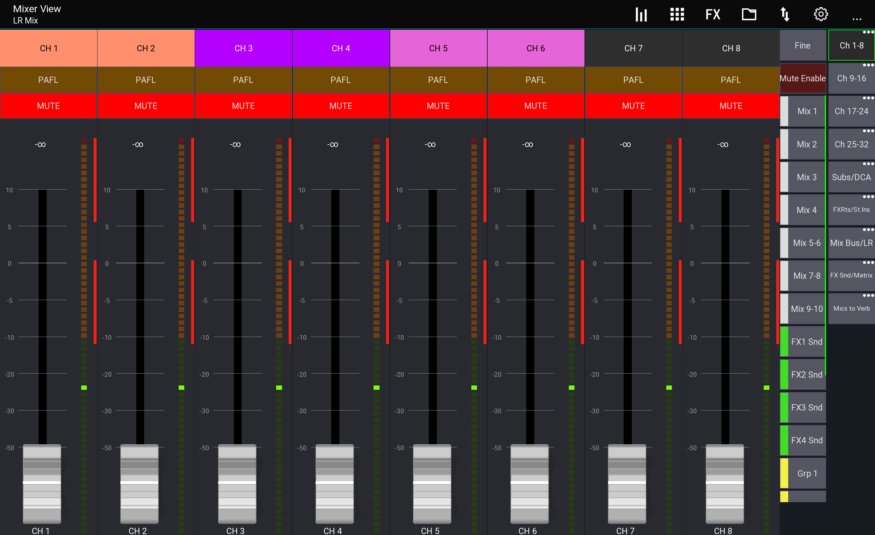Screen dimensions: 875x535
Task: Toggle PAFL on CH 2
Action: (x=146, y=80)
